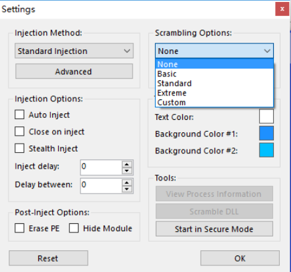Start in Secure Mode
This screenshot has height=272, width=291.
[214, 229]
